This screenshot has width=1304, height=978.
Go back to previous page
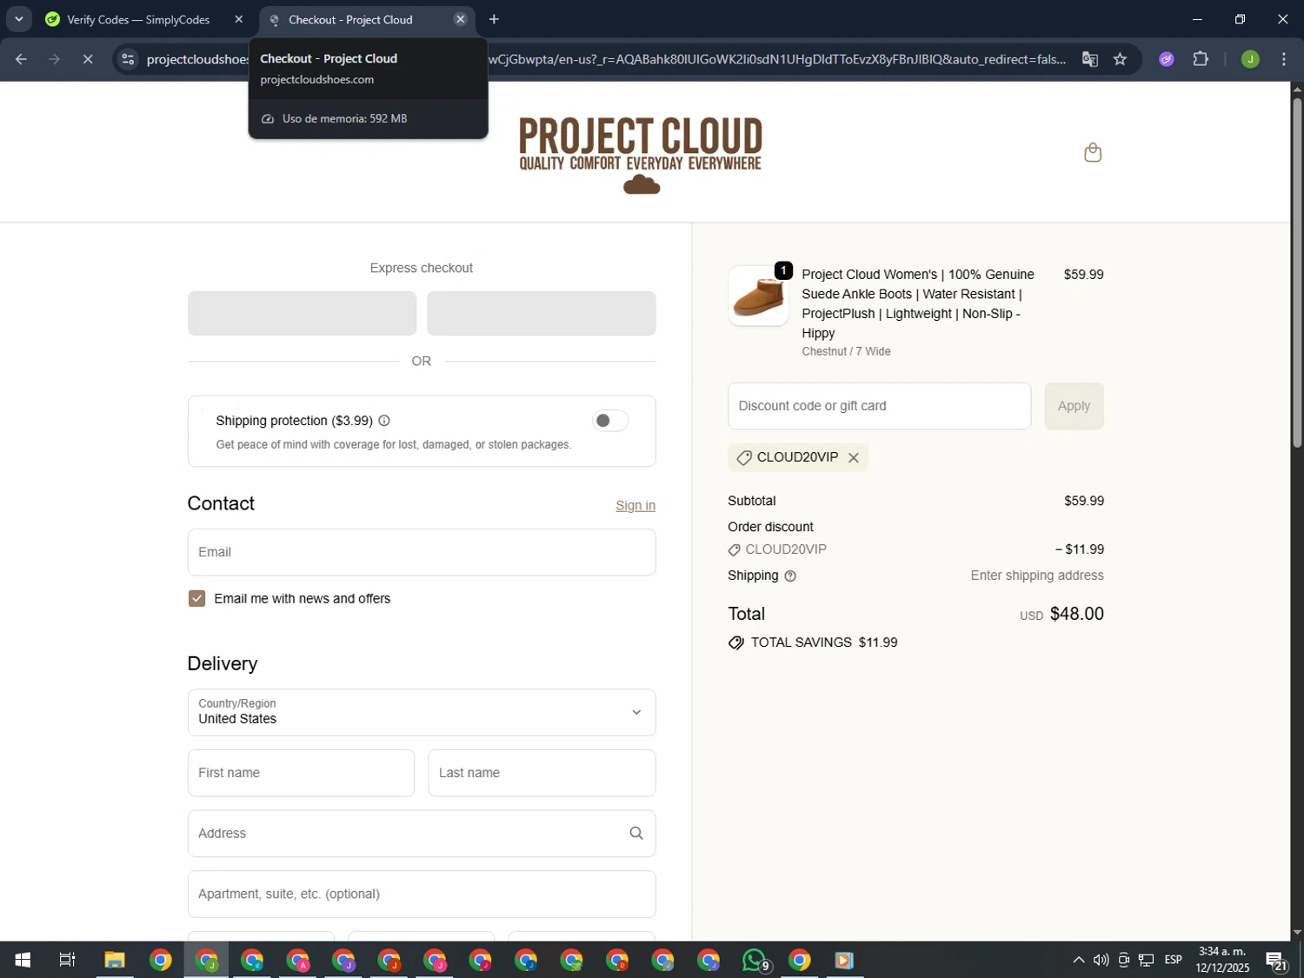21,59
